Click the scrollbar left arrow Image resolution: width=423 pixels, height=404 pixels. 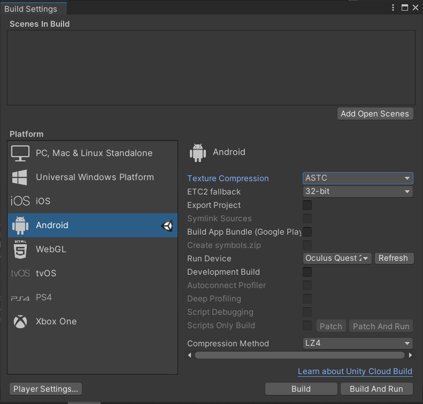point(189,355)
